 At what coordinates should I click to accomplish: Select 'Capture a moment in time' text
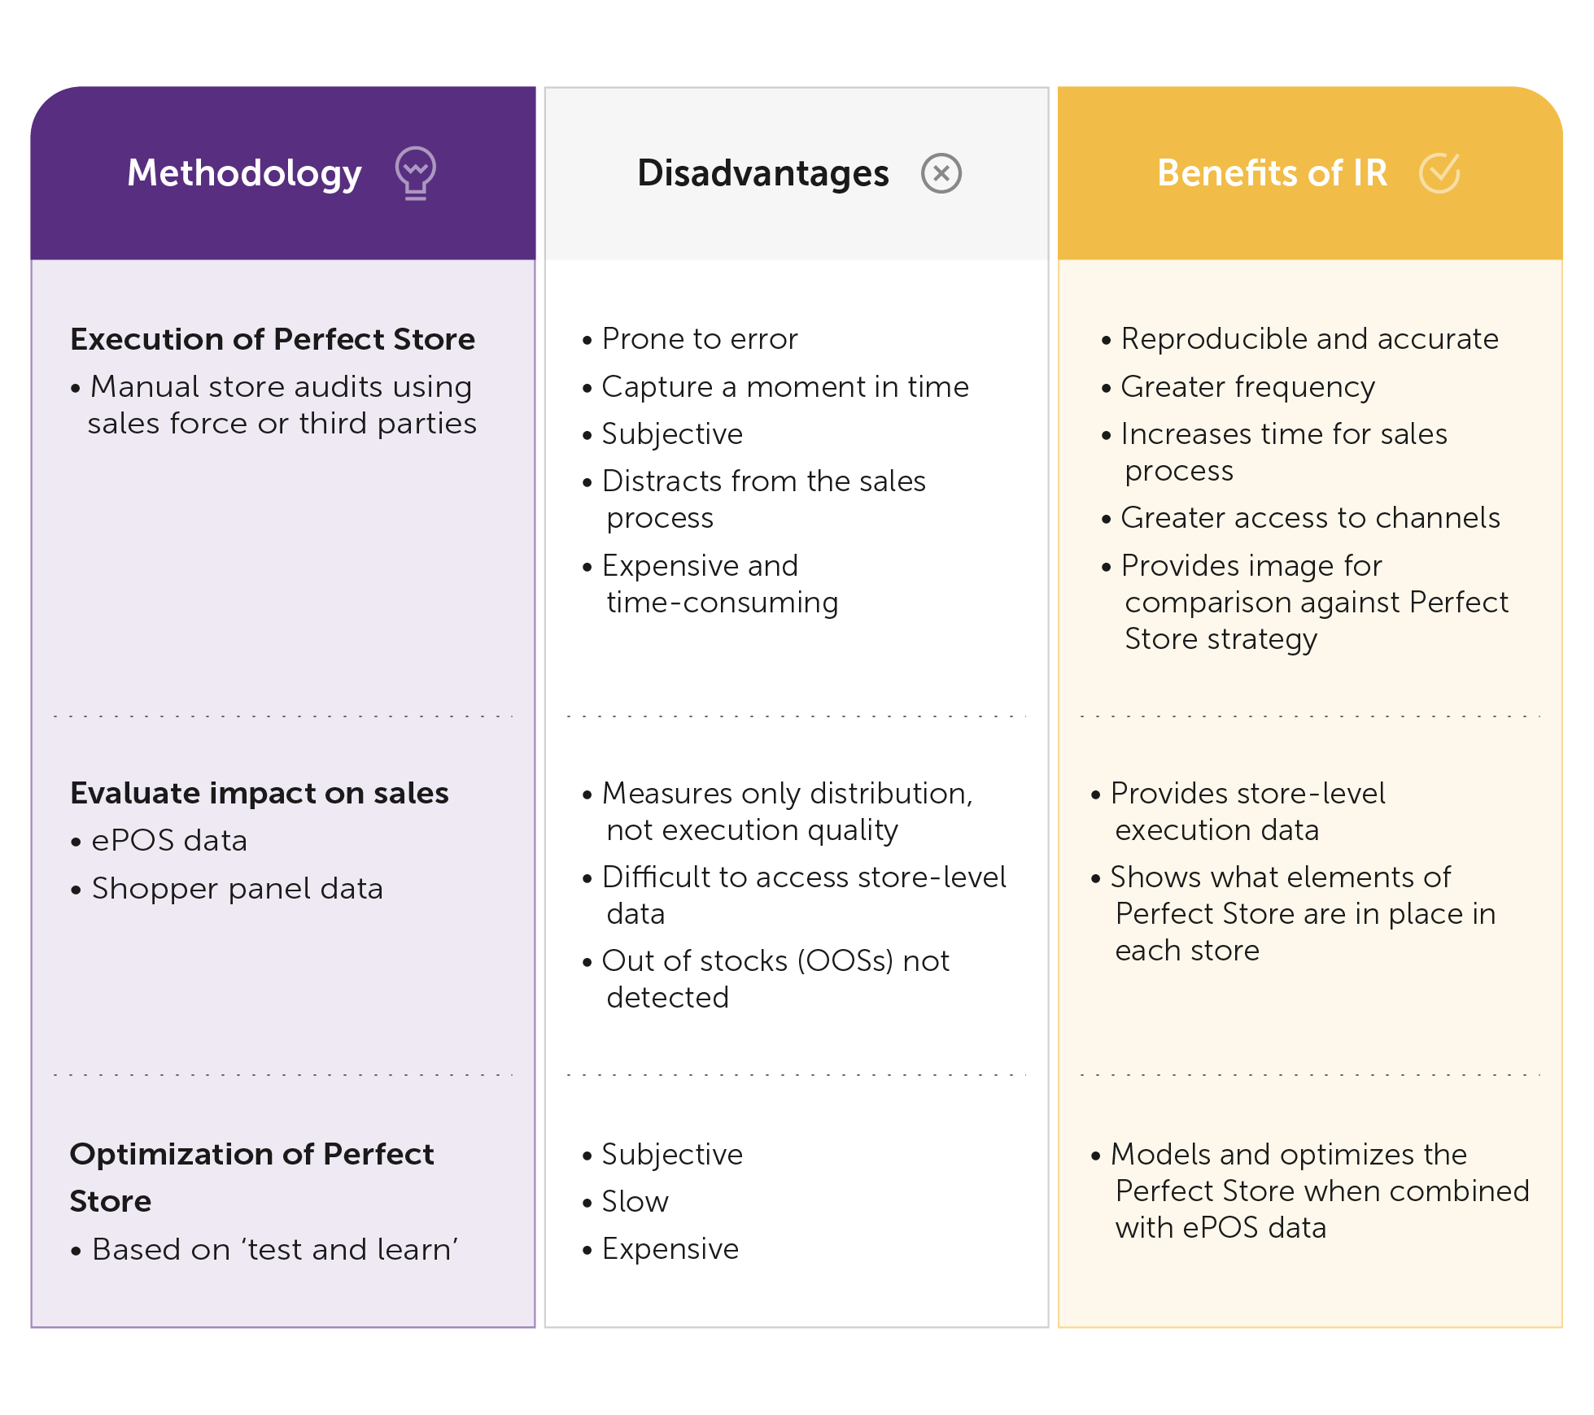pos(784,387)
